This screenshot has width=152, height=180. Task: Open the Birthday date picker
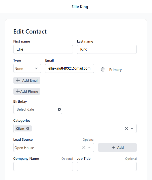tap(35, 109)
